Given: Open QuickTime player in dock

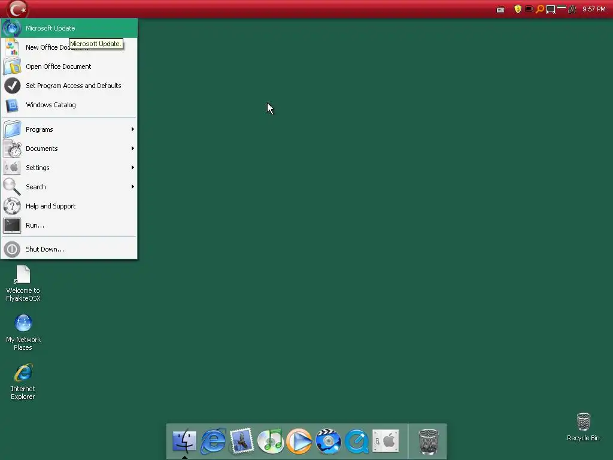Looking at the screenshot, I should coord(357,441).
